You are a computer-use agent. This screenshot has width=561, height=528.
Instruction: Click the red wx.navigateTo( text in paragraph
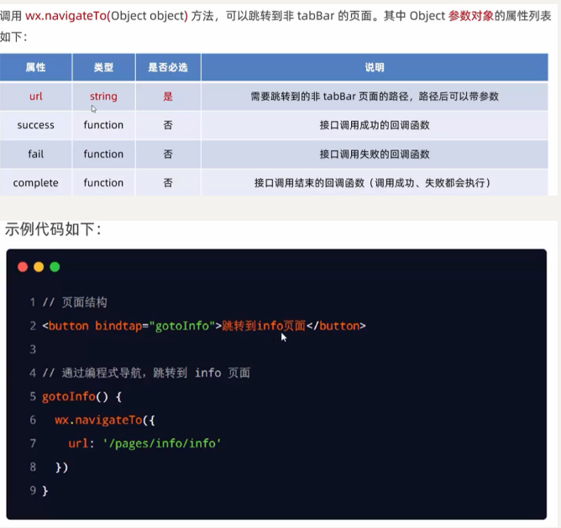(x=68, y=16)
